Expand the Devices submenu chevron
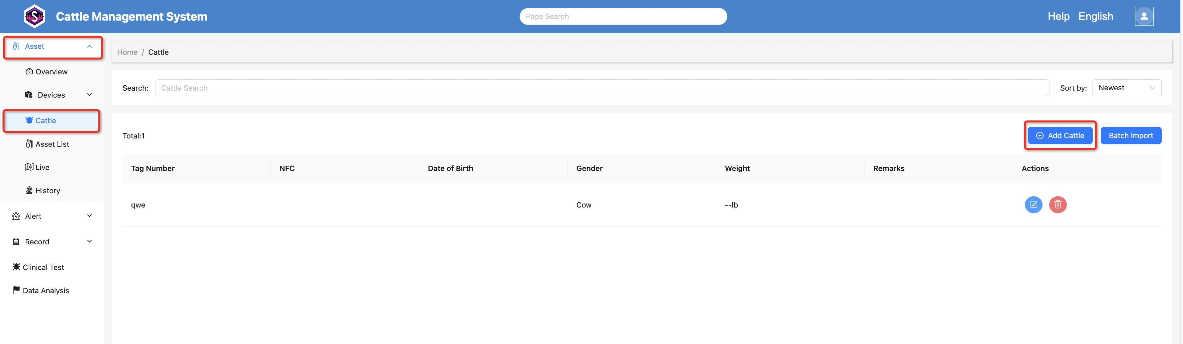This screenshot has height=344, width=1183. tap(90, 94)
